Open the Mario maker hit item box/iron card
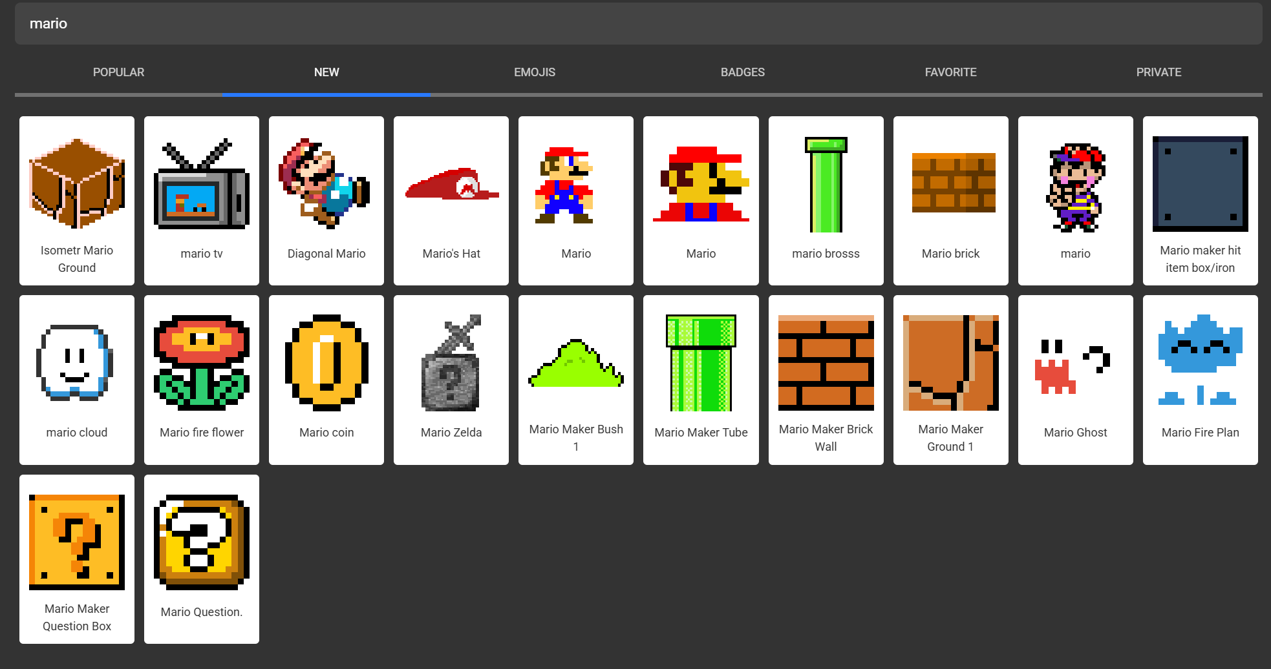1271x669 pixels. (1201, 201)
